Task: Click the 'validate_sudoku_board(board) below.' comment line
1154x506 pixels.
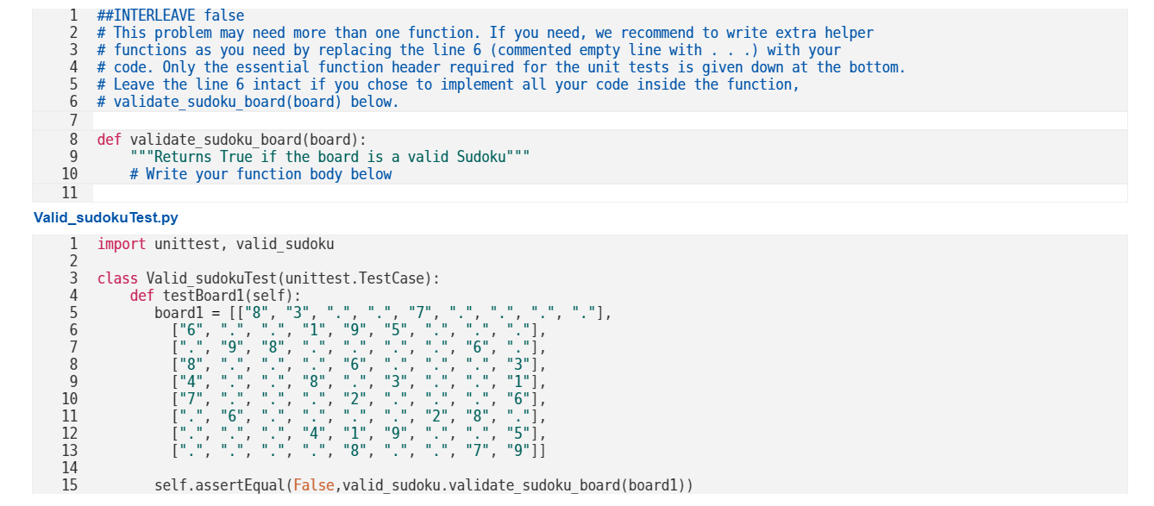Action: point(248,102)
